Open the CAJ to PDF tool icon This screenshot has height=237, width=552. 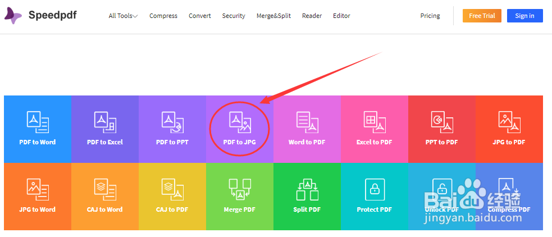[172, 189]
